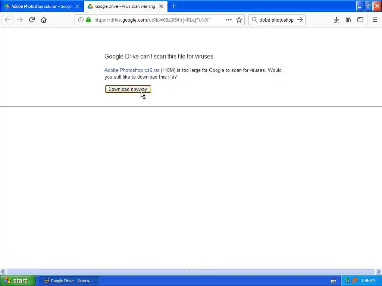Click the heading about scanning for viruses

(160, 57)
